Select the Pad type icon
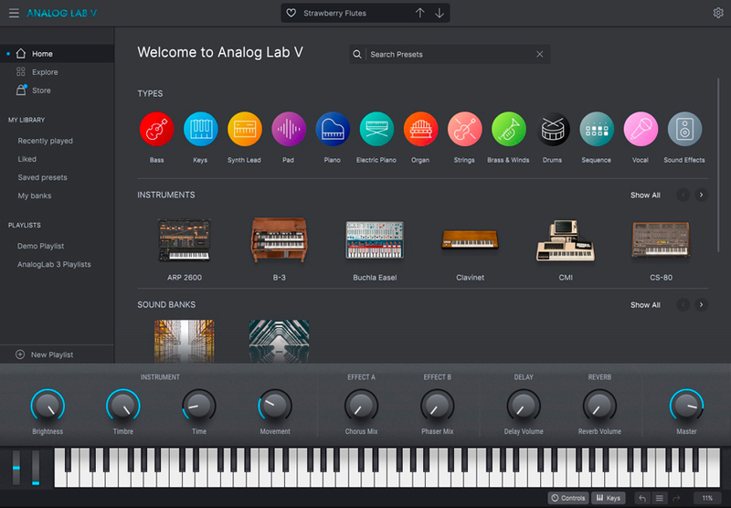The height and width of the screenshot is (508, 731). click(289, 129)
